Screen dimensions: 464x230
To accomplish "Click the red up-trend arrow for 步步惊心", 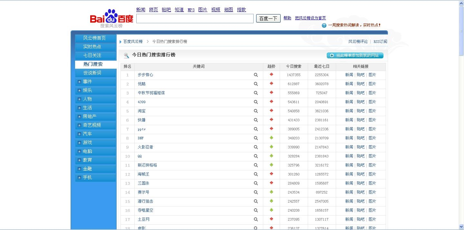I will click(271, 74).
